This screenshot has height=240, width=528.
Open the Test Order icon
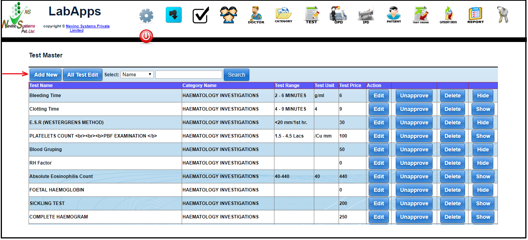(421, 15)
